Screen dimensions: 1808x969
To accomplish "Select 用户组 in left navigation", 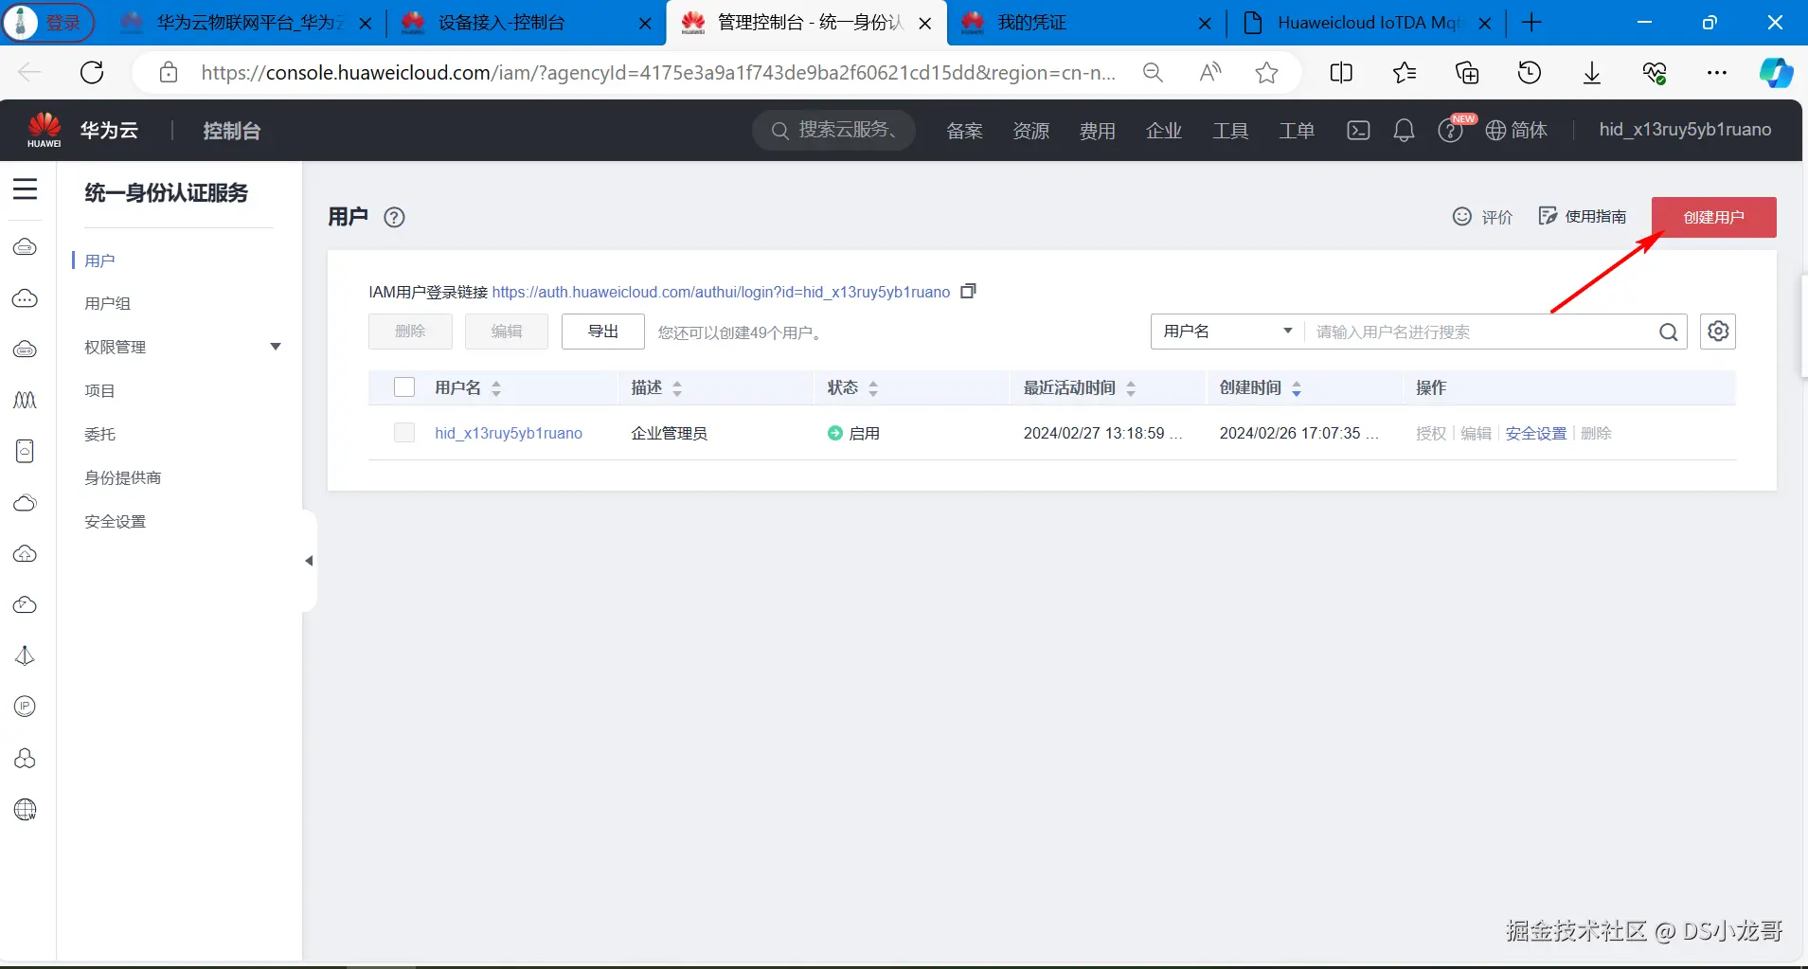I will click(x=107, y=303).
